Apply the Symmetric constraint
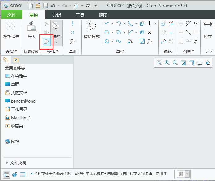Image resolution: width=215 pixels, height=181 pixels. point(196,23)
